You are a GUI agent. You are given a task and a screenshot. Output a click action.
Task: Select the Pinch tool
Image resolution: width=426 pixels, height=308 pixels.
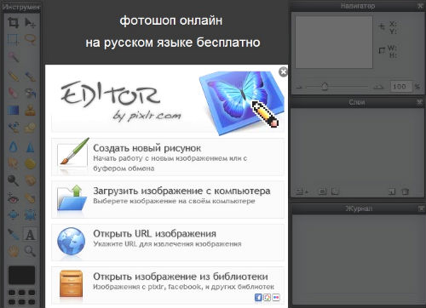click(30, 214)
